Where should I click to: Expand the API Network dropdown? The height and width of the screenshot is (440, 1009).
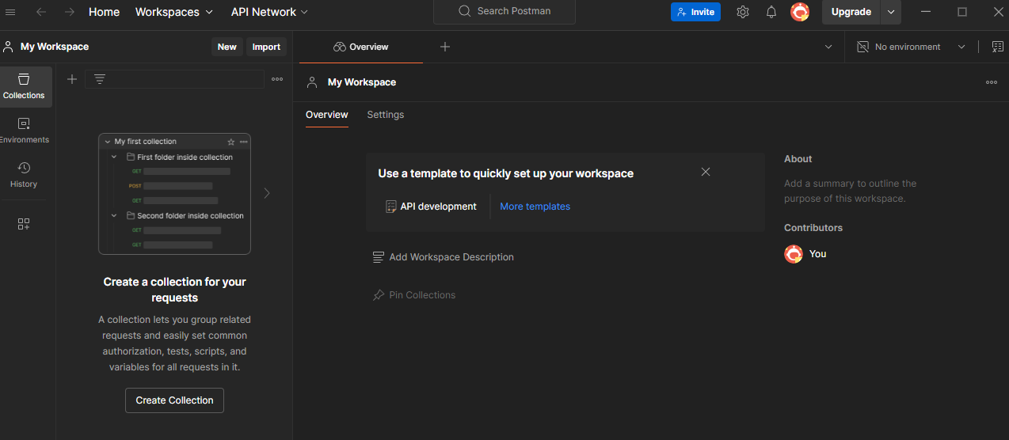[x=269, y=12]
